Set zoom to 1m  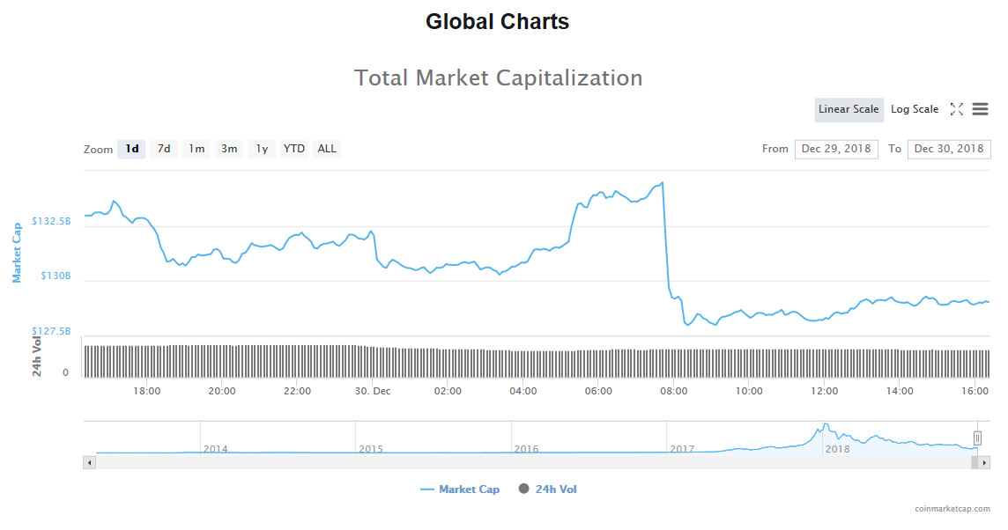coord(196,149)
